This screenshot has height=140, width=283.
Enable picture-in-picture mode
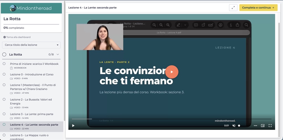click(263, 126)
